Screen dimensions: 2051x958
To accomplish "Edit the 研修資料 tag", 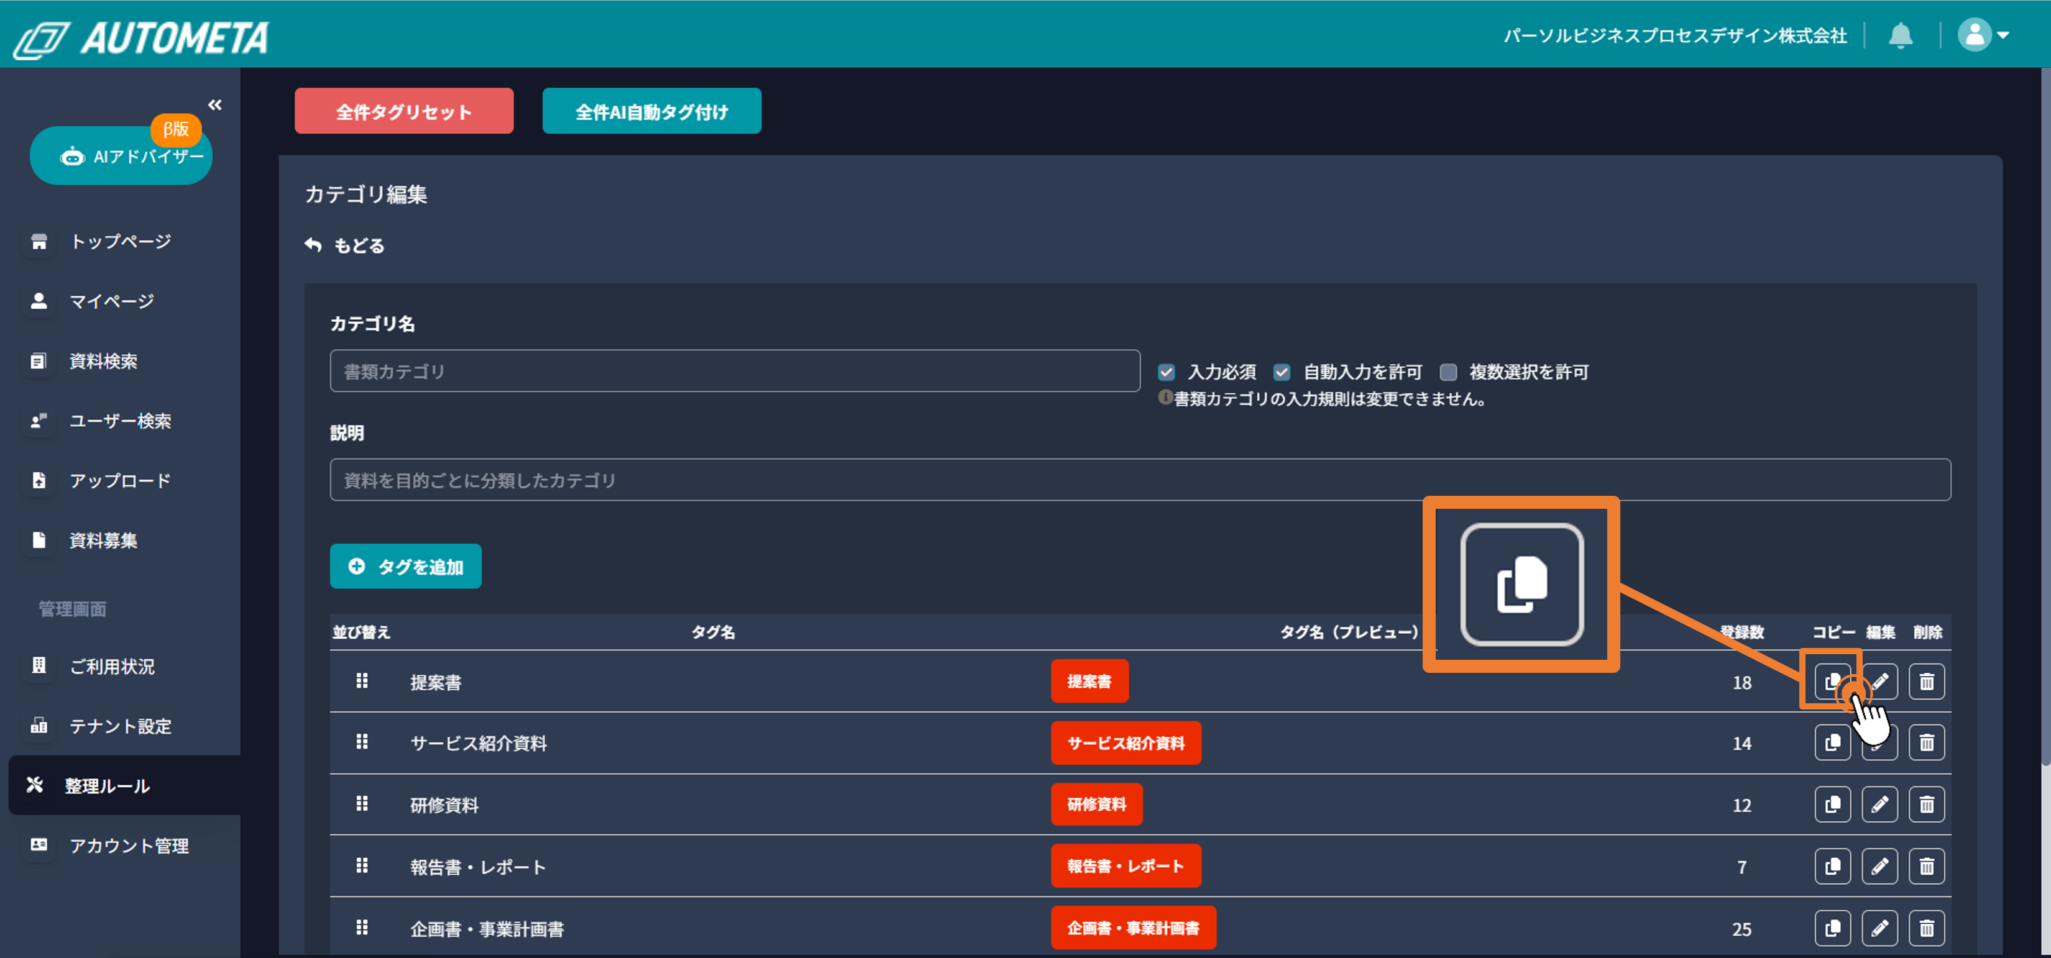I will click(x=1879, y=805).
